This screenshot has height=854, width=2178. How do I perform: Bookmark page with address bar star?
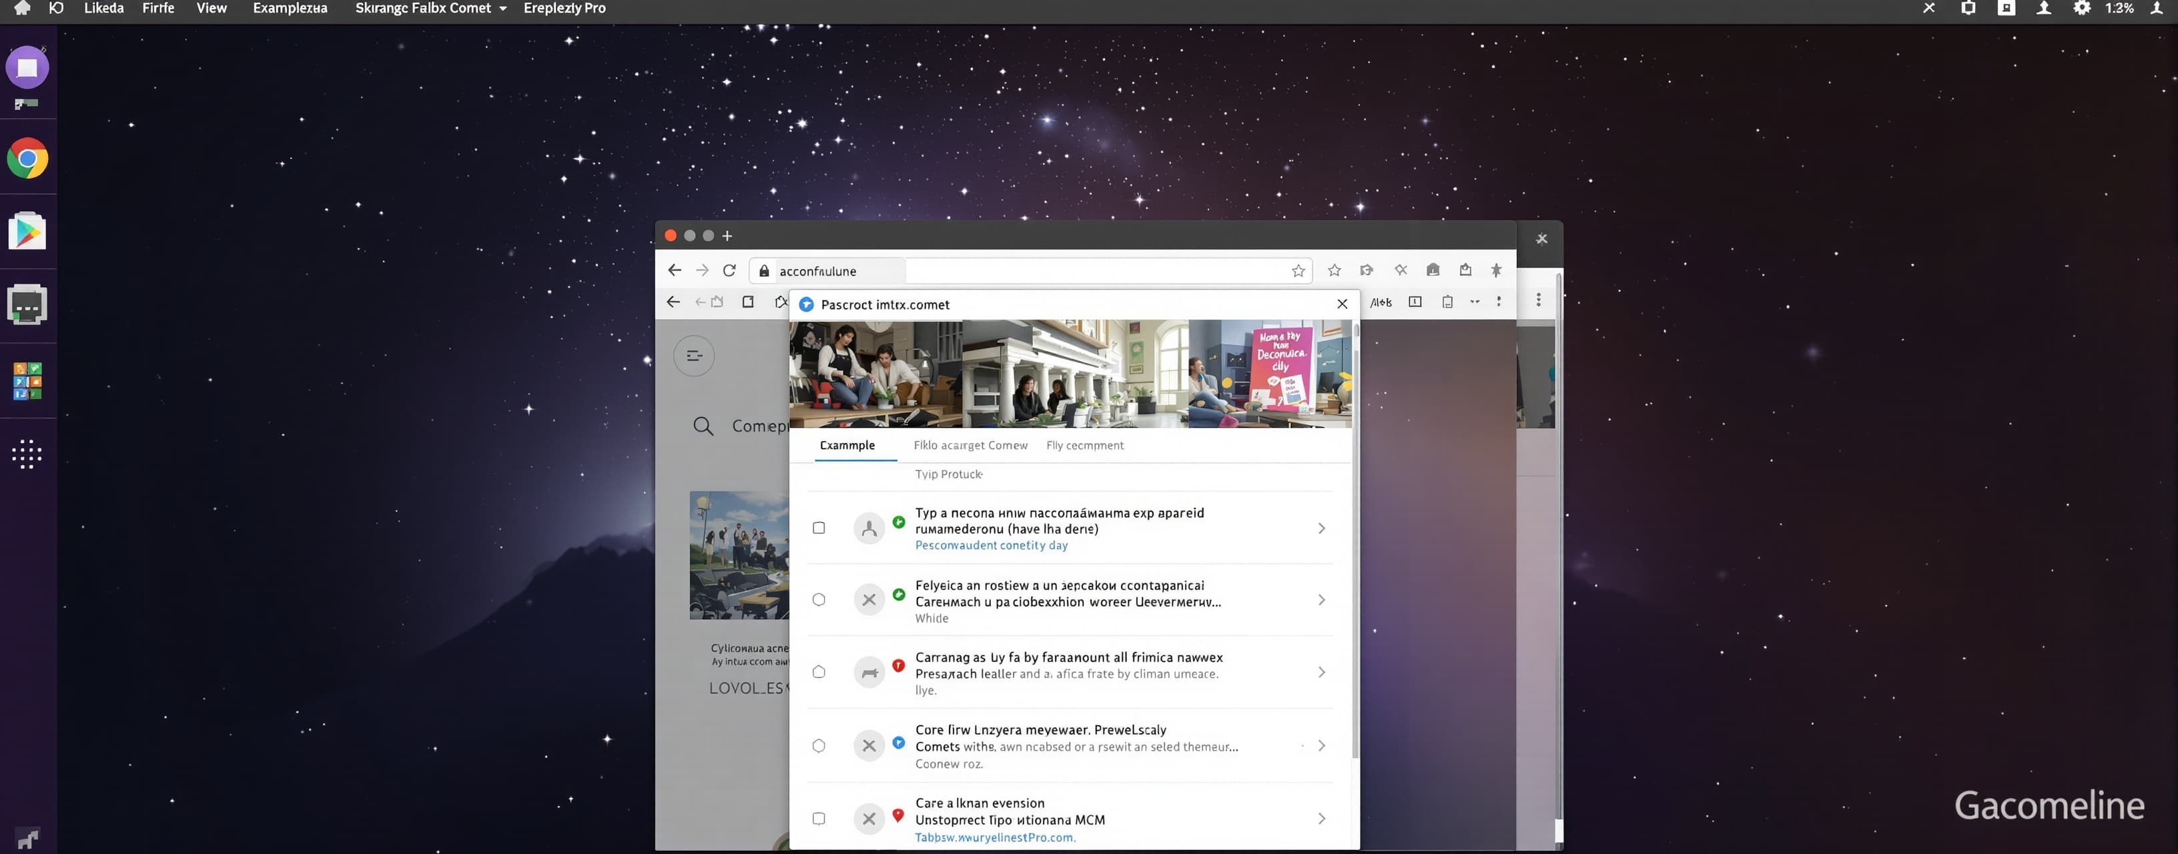(1298, 271)
